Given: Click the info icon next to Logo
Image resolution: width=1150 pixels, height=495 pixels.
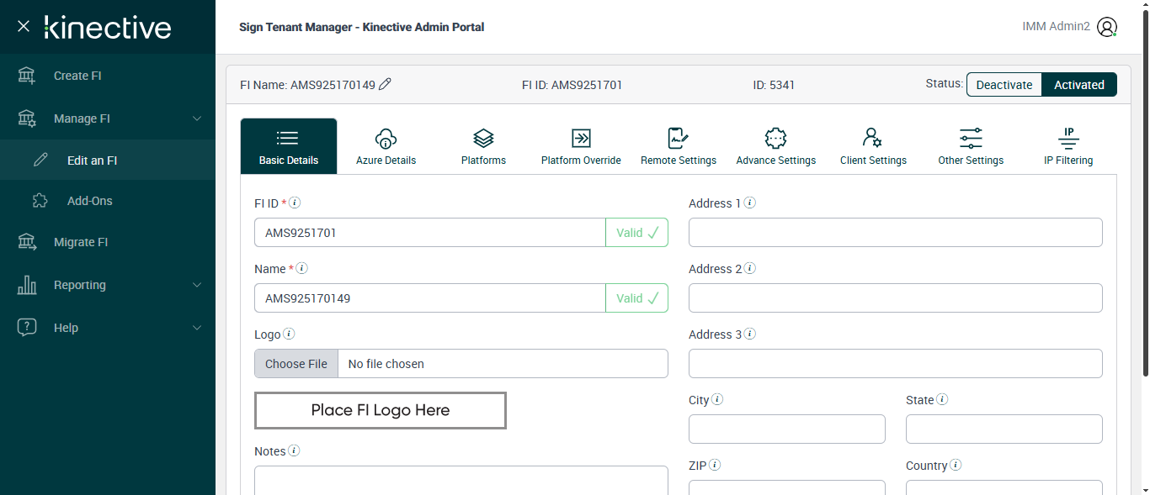Looking at the screenshot, I should tap(289, 334).
